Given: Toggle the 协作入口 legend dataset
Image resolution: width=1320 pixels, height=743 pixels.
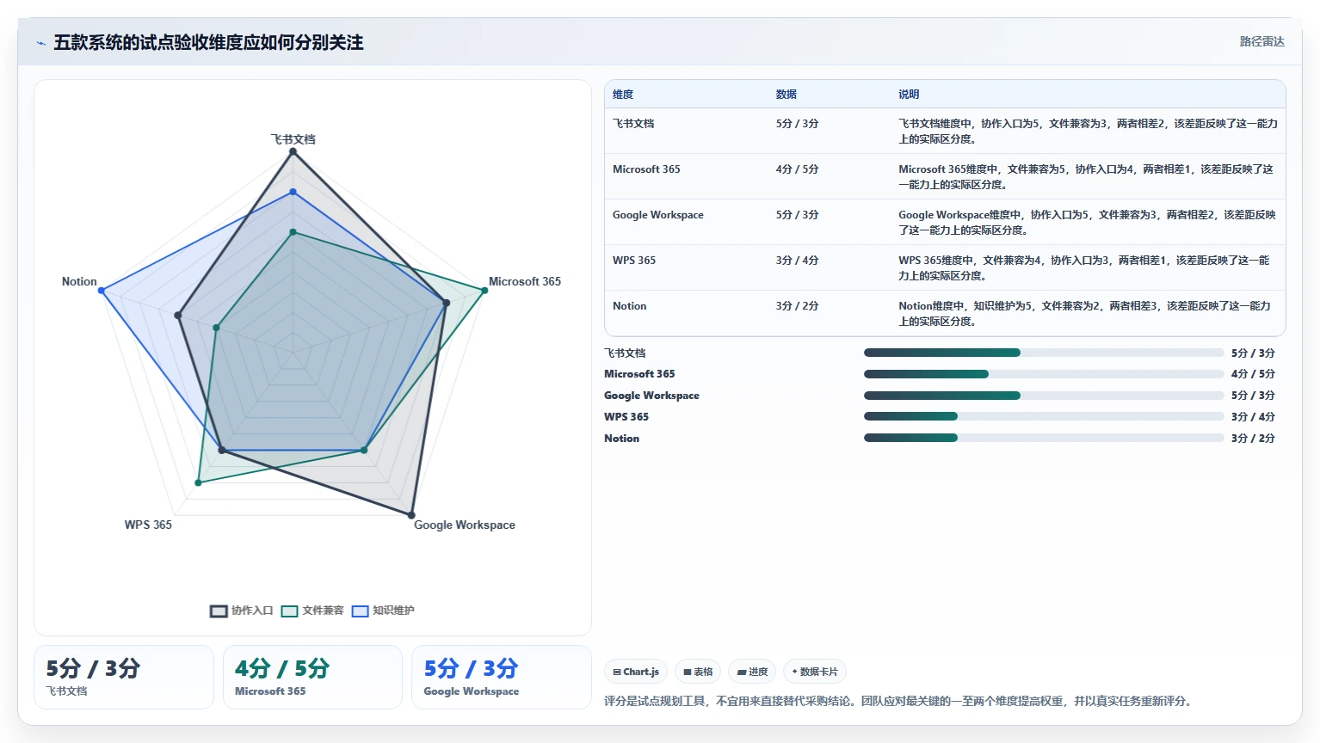Looking at the screenshot, I should click(242, 611).
